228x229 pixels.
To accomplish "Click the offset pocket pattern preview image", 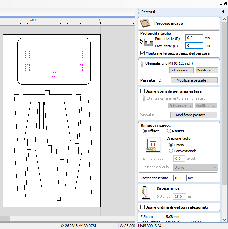I will coord(153,144).
